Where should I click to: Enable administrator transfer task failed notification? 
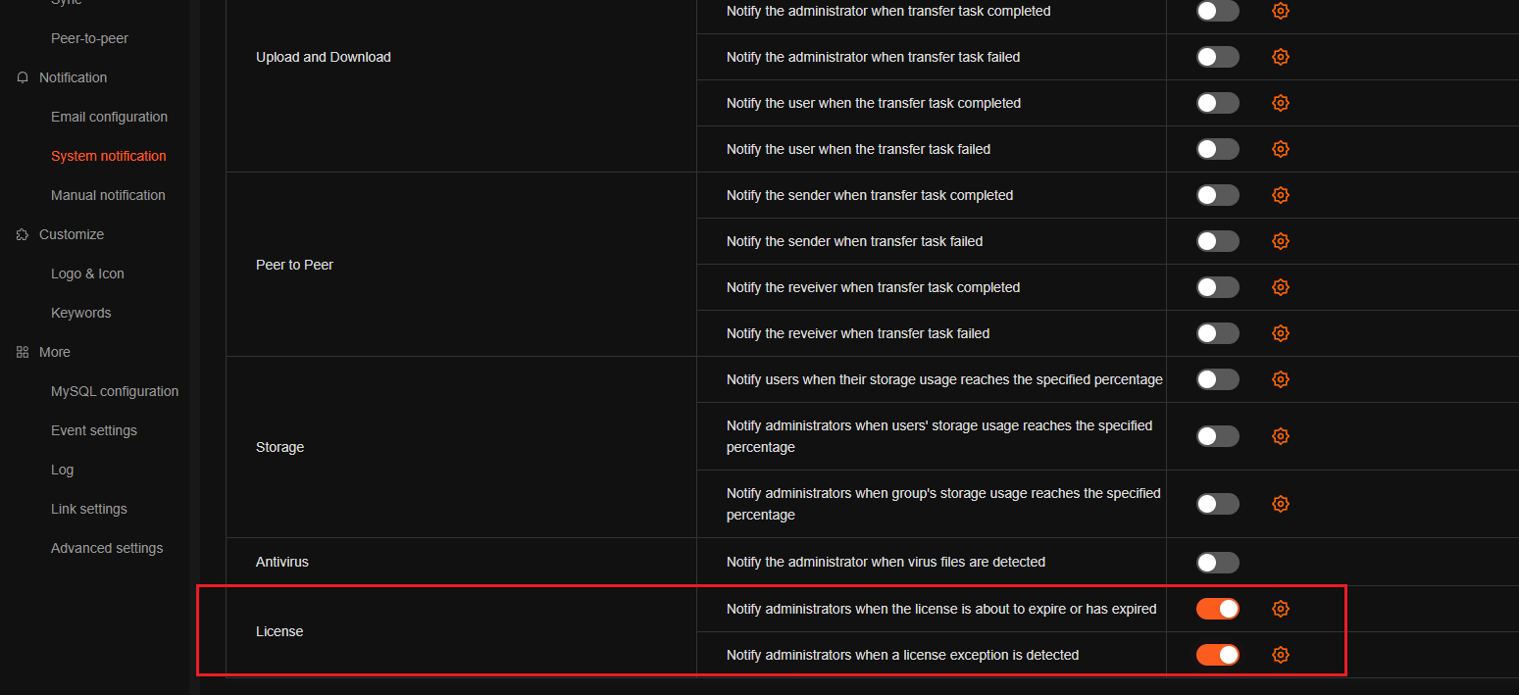pos(1218,57)
